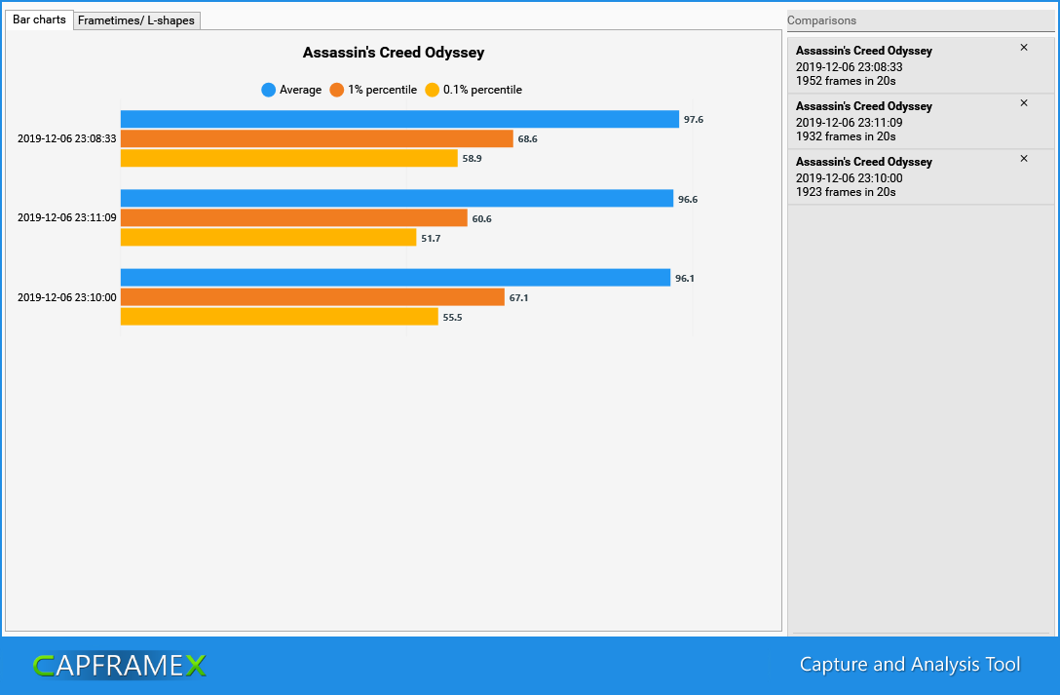1060x695 pixels.
Task: Toggle the Average legend series
Action: click(x=291, y=90)
